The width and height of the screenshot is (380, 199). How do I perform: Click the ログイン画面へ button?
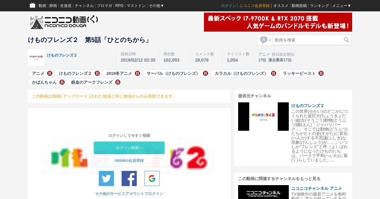coord(129,148)
